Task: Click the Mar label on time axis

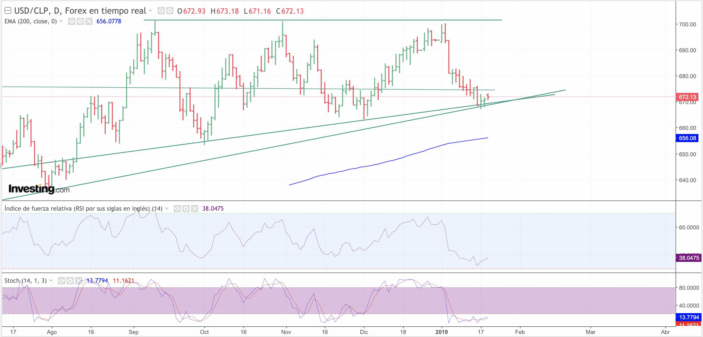Action: tap(591, 332)
